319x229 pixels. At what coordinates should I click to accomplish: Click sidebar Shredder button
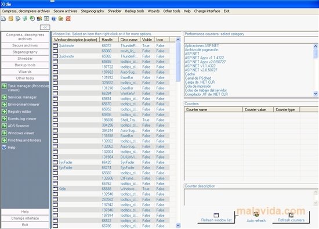coord(25,59)
